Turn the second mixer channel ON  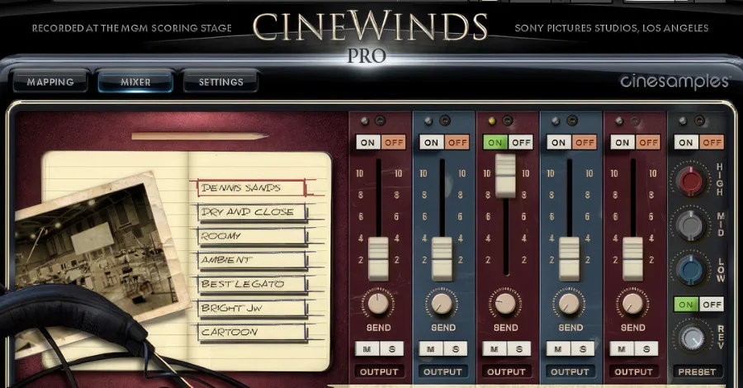coord(431,143)
